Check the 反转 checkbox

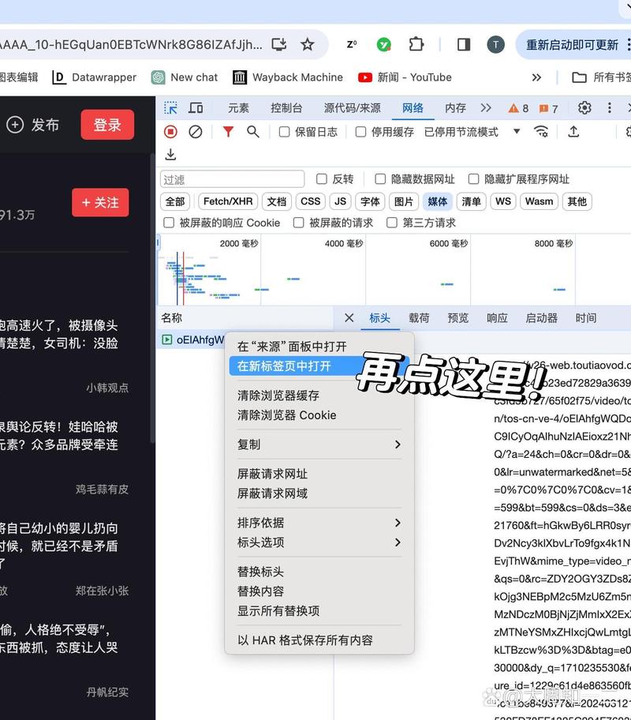(x=322, y=179)
